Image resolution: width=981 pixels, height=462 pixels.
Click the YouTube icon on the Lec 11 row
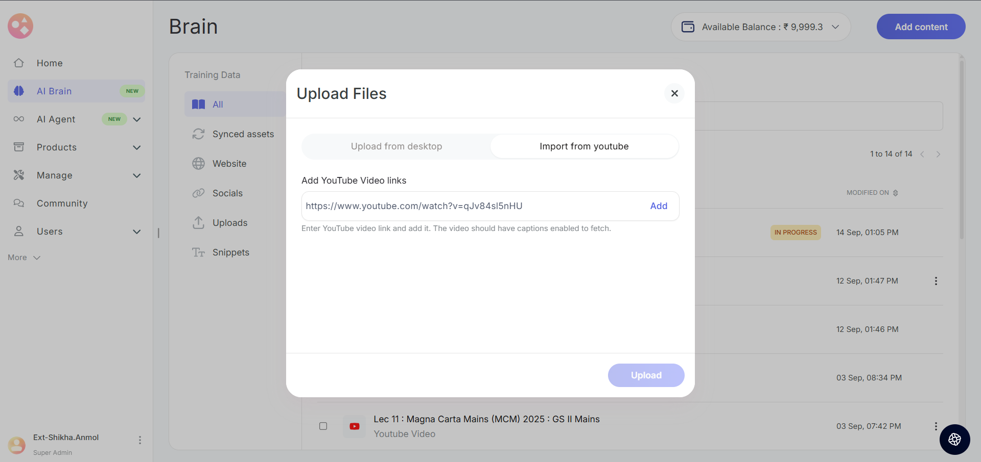pyautogui.click(x=355, y=426)
